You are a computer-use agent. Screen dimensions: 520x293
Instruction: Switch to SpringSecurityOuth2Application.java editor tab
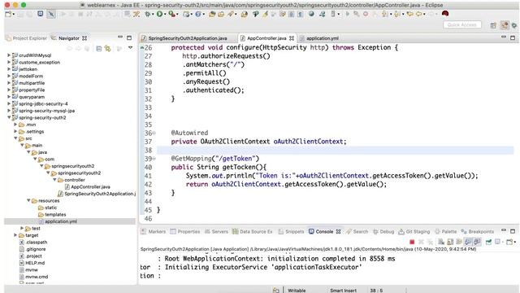click(x=188, y=38)
